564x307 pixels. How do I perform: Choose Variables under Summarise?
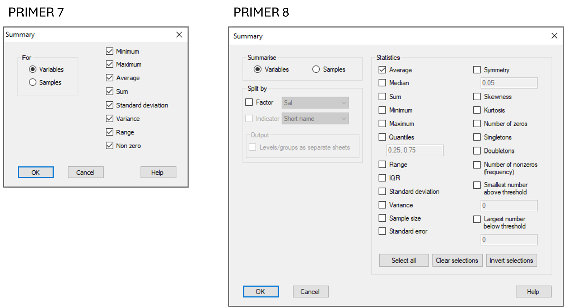coord(257,69)
